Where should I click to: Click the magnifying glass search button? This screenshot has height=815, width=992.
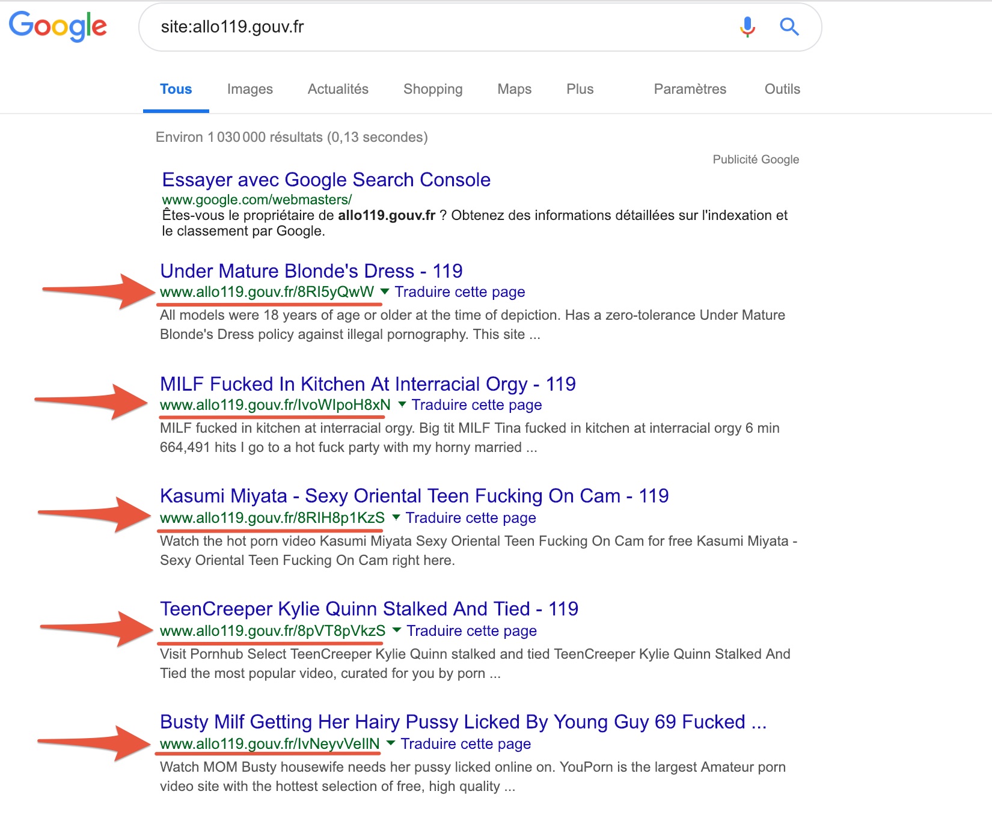(x=789, y=26)
